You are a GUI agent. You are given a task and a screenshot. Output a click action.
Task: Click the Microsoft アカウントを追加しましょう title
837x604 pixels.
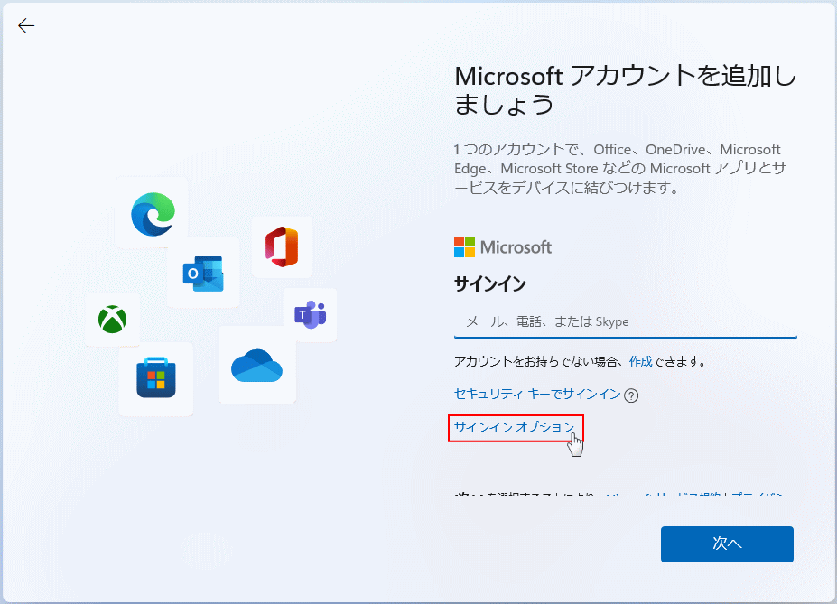click(625, 89)
